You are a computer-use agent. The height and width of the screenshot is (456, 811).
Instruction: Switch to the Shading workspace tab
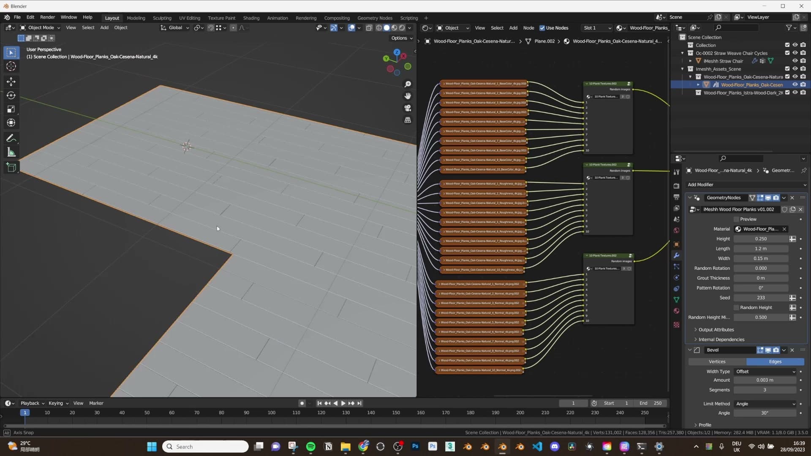pos(251,18)
